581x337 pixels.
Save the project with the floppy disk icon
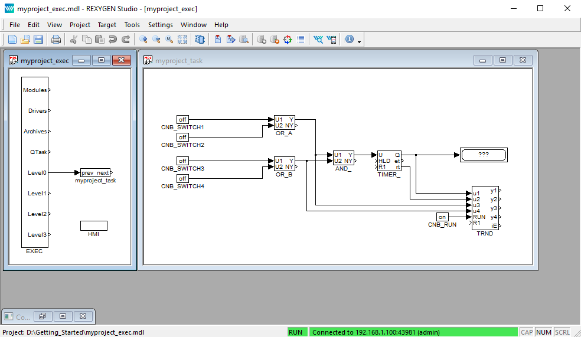(x=38, y=40)
